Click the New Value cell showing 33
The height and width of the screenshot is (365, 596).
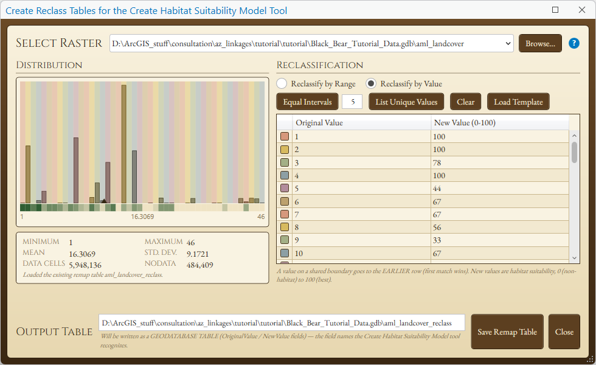point(500,240)
